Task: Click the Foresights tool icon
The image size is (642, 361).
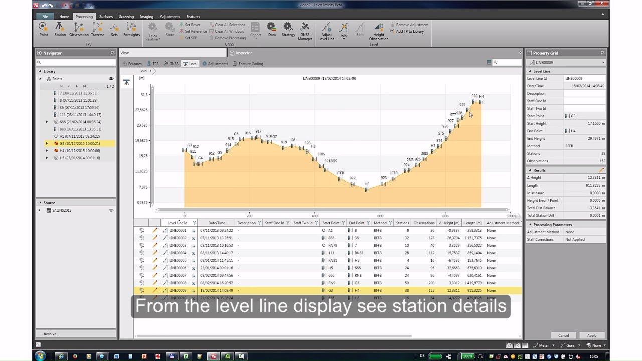Action: [x=132, y=29]
